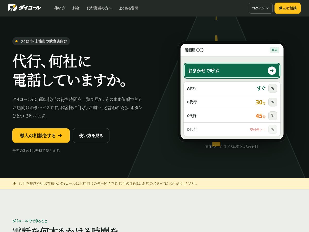
Task: Click the 画面イメージ caption text
Action: coord(232,147)
